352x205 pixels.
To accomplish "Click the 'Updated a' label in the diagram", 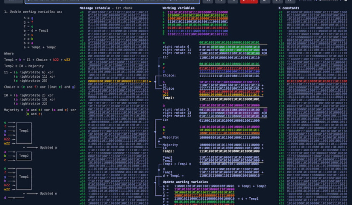I will 48,147.
